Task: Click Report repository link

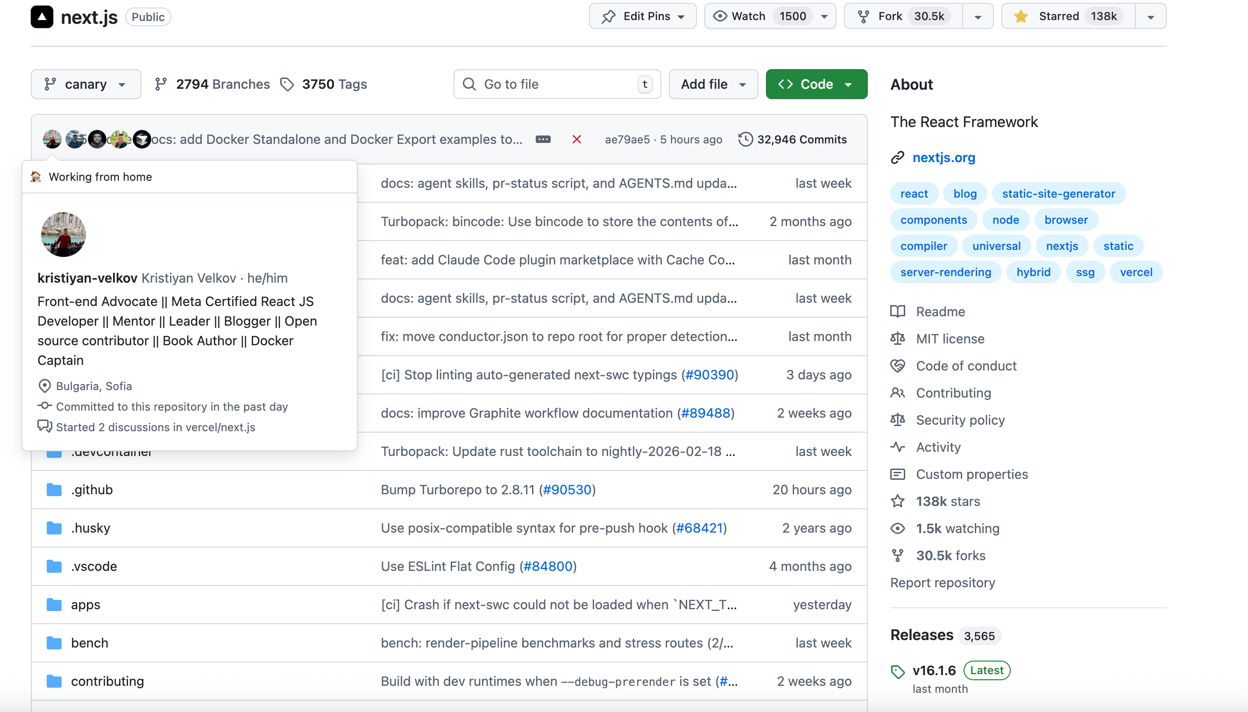Action: [x=943, y=583]
